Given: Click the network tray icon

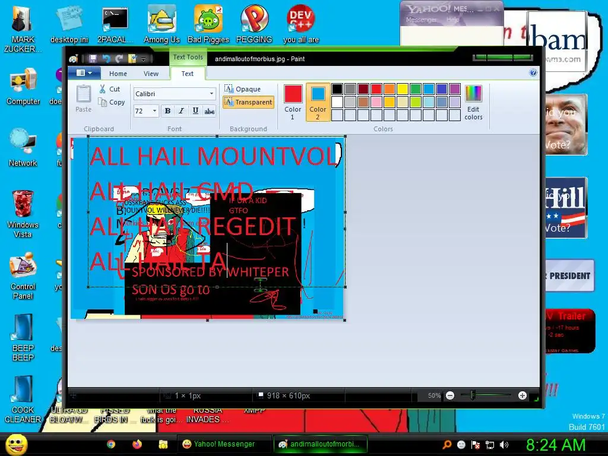Looking at the screenshot, I should tap(490, 445).
